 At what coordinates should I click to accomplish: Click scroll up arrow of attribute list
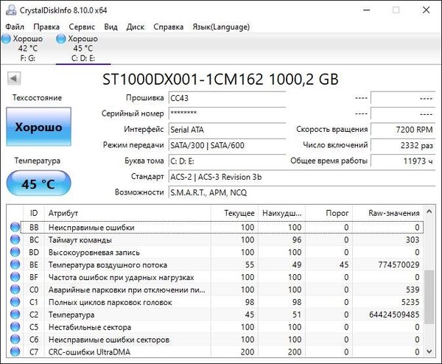(429, 211)
